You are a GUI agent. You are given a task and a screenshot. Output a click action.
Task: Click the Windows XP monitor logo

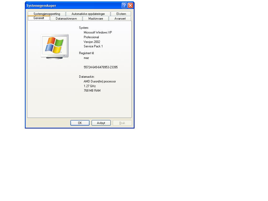click(x=55, y=47)
